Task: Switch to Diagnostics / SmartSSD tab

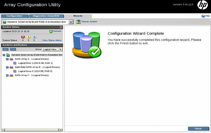Action: (46, 16)
